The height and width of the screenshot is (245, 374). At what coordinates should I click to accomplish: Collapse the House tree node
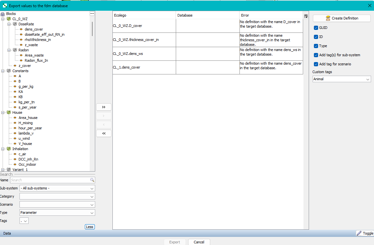coord(3,112)
